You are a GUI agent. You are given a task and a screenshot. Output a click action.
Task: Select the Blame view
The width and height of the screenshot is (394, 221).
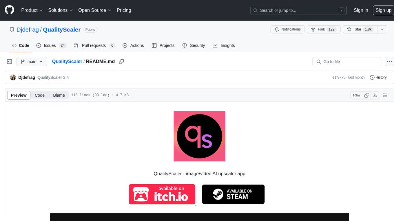tap(59, 95)
